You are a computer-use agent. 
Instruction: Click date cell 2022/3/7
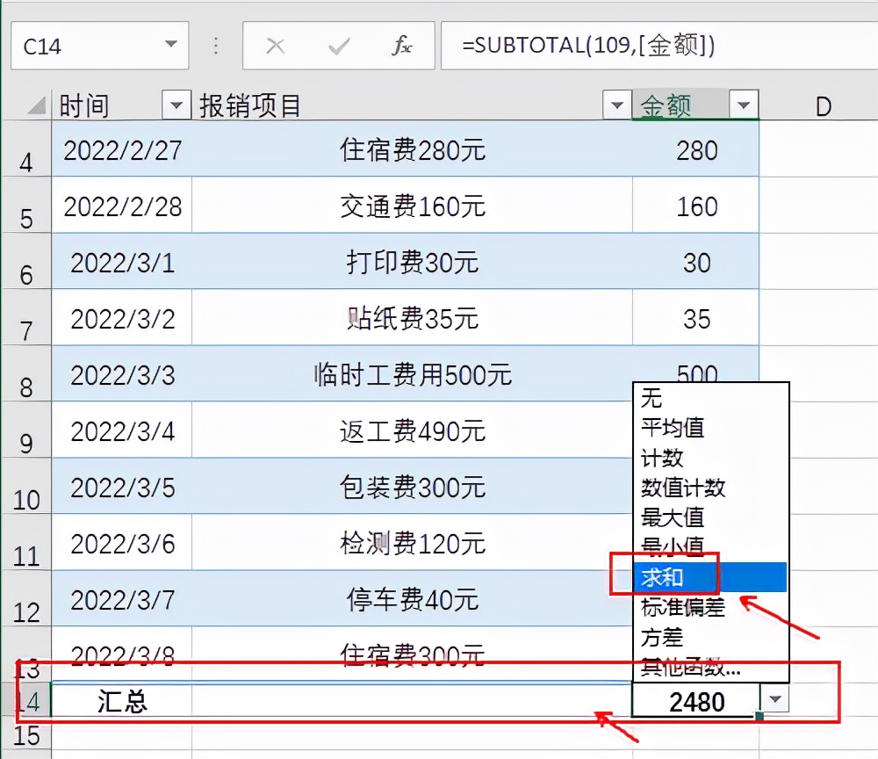(122, 600)
